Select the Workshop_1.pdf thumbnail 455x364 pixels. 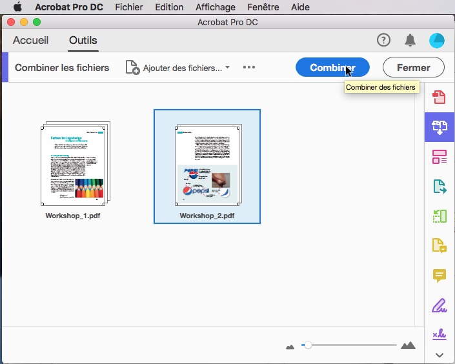[75, 164]
